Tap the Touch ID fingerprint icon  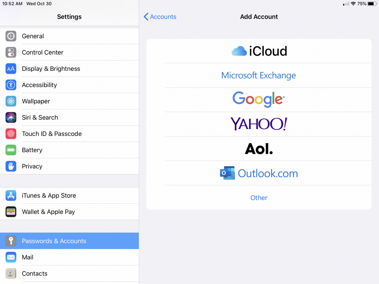click(11, 134)
